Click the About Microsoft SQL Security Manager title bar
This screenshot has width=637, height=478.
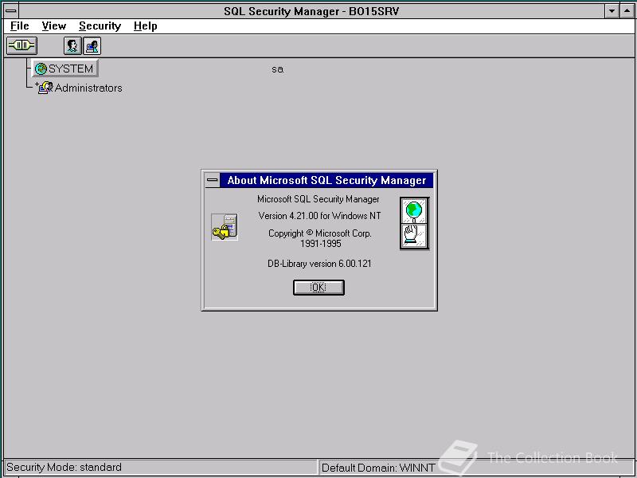pyautogui.click(x=326, y=180)
